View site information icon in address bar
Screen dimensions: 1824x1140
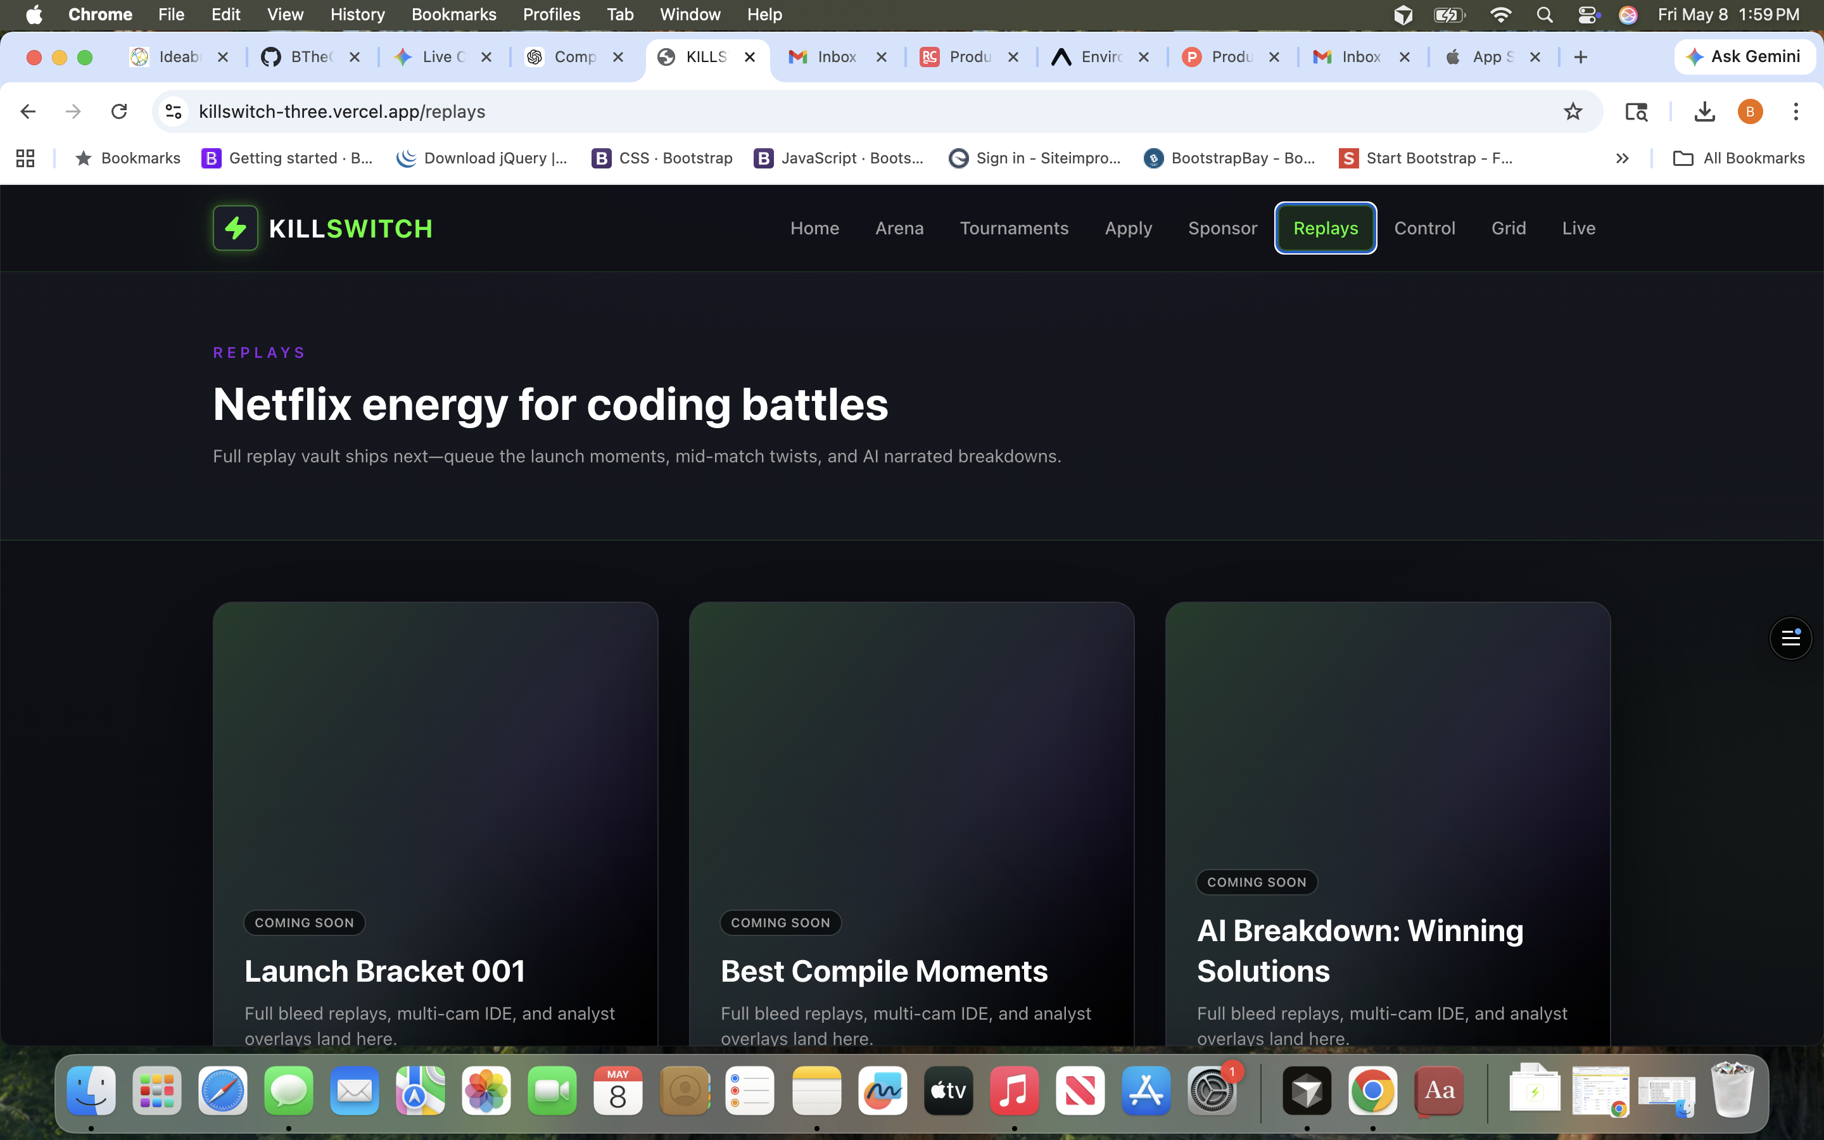174,111
